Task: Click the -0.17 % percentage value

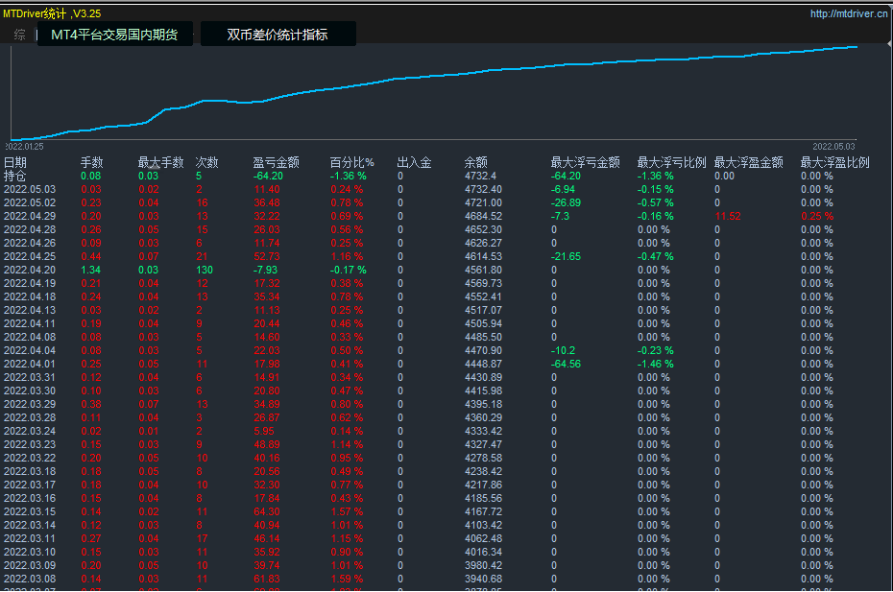Action: [349, 270]
